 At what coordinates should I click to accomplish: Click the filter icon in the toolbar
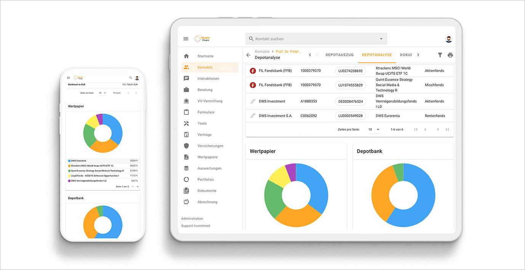(x=440, y=55)
